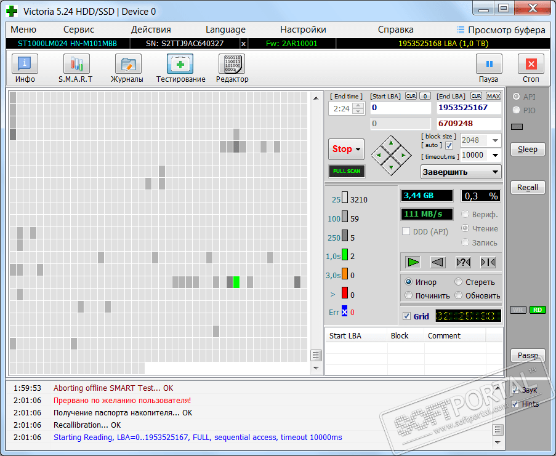Open the Stop button dropdown arrow
The width and height of the screenshot is (556, 456).
(x=358, y=149)
